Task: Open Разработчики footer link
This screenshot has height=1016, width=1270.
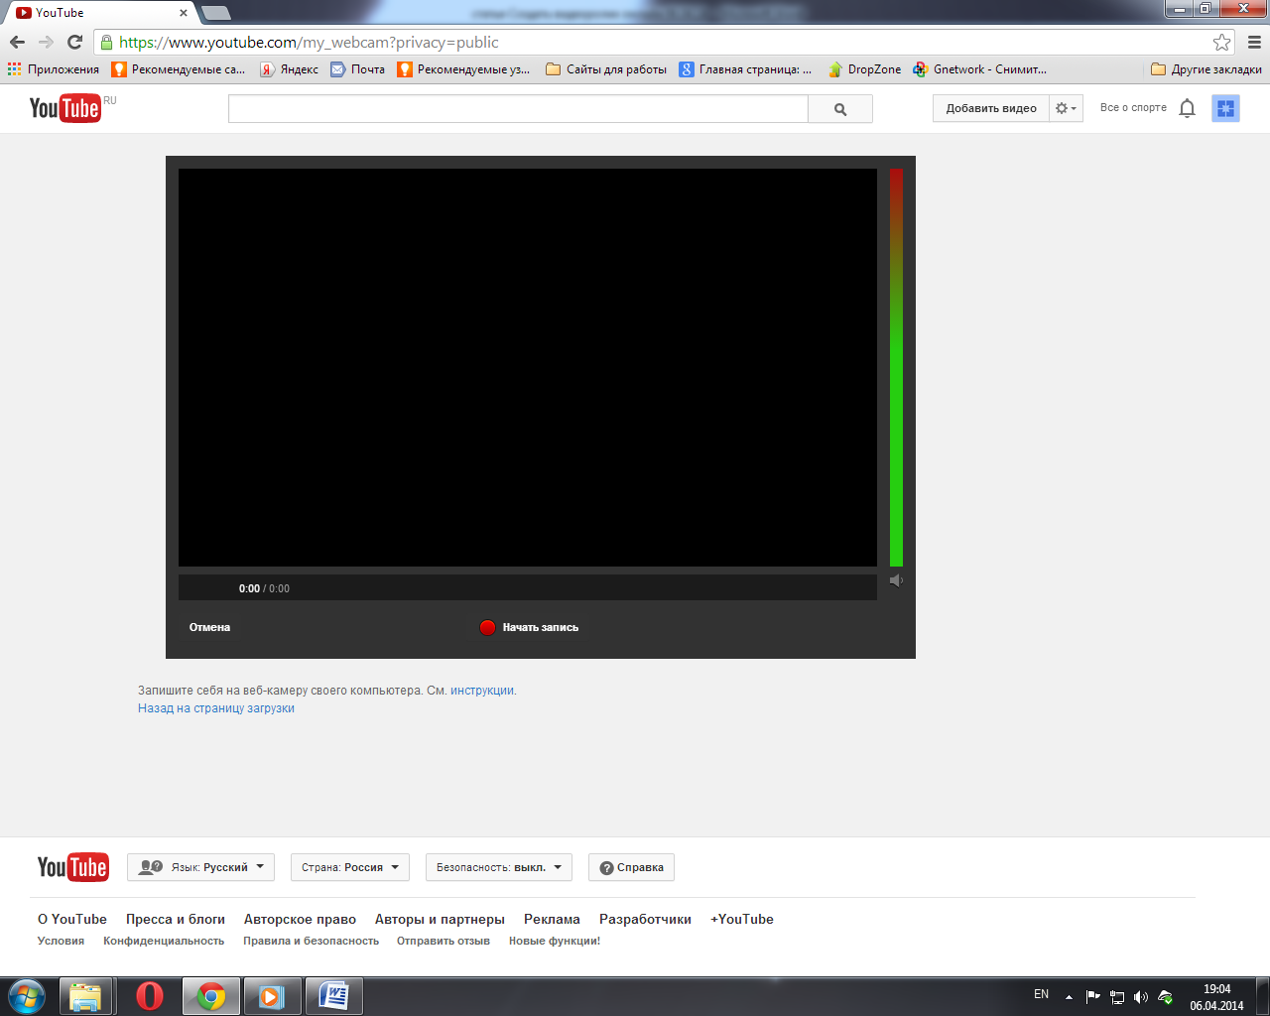Action: pyautogui.click(x=645, y=920)
